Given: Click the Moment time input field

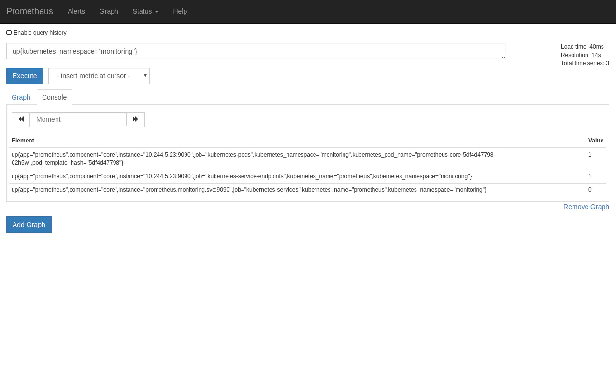Looking at the screenshot, I should [78, 119].
